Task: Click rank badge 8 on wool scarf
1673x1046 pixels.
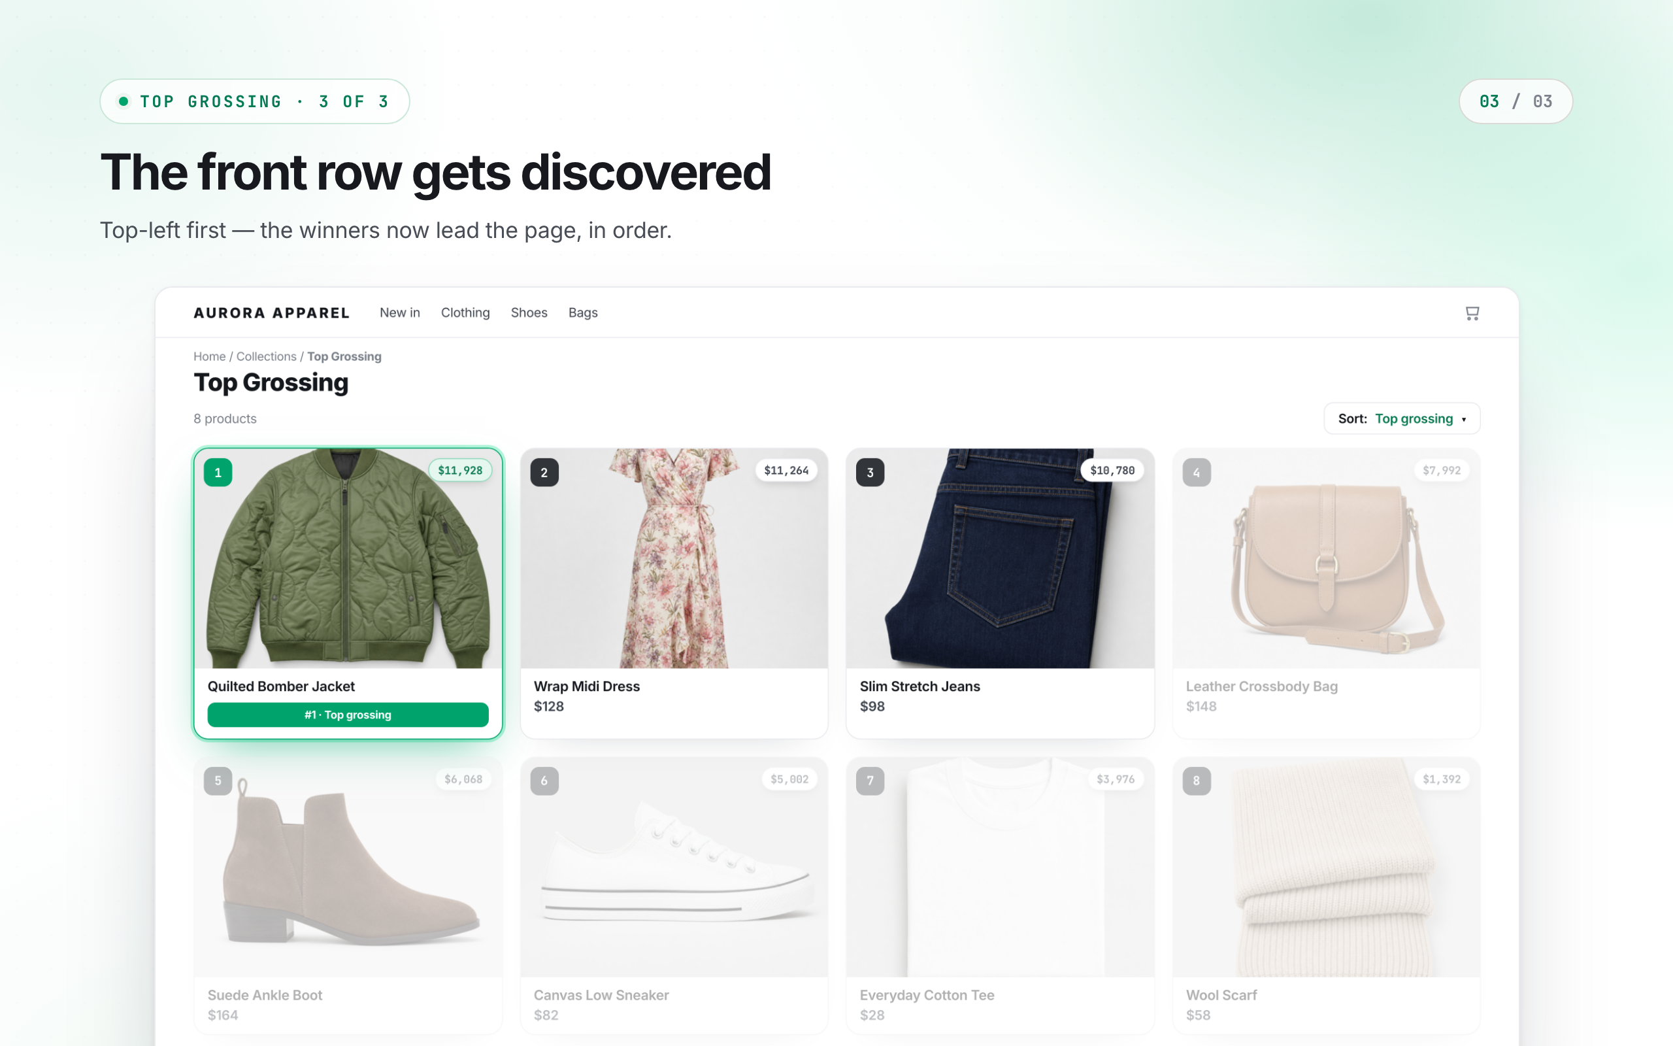Action: 1197,781
